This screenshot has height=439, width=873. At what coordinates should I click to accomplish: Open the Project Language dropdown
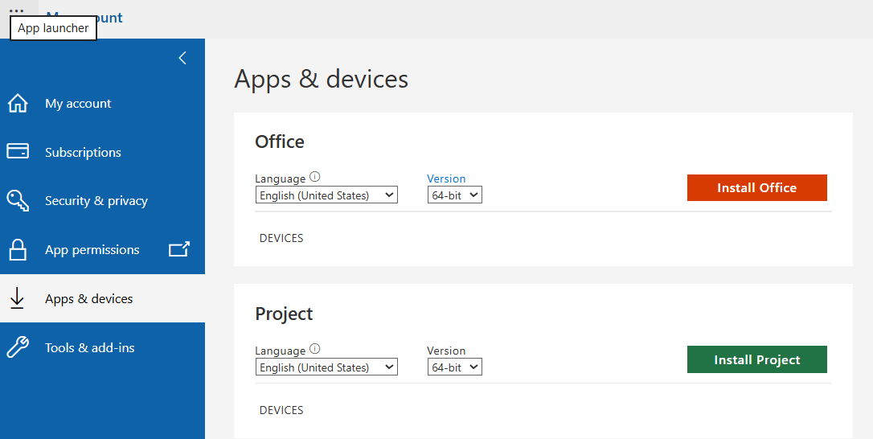point(326,367)
